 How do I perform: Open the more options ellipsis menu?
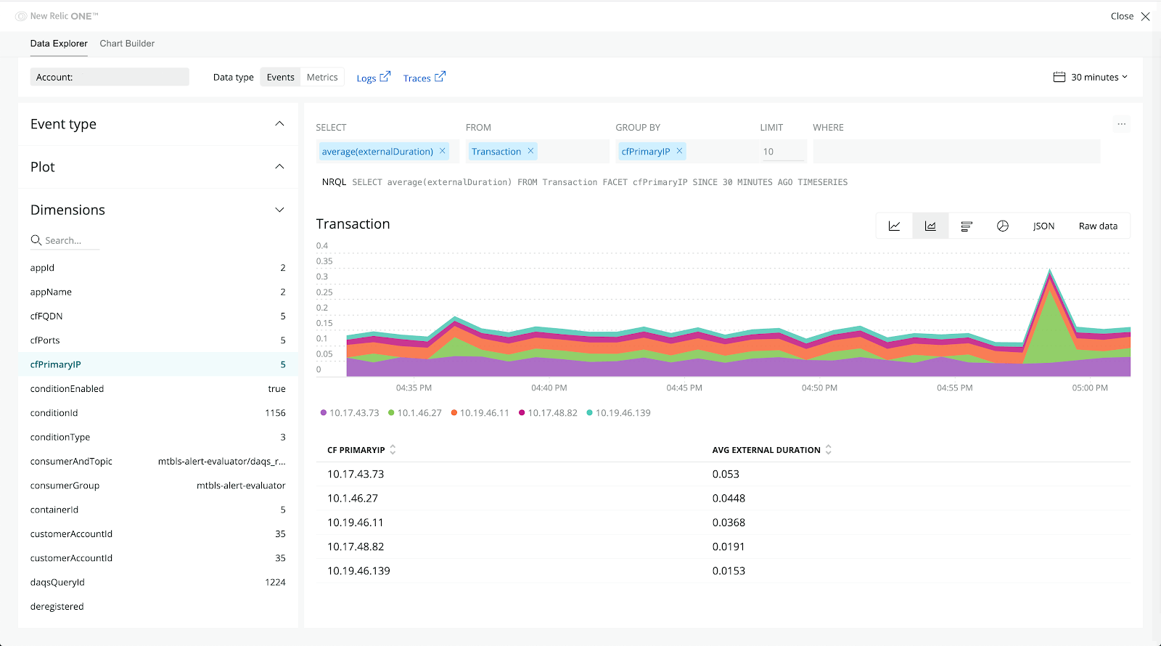[x=1122, y=124]
